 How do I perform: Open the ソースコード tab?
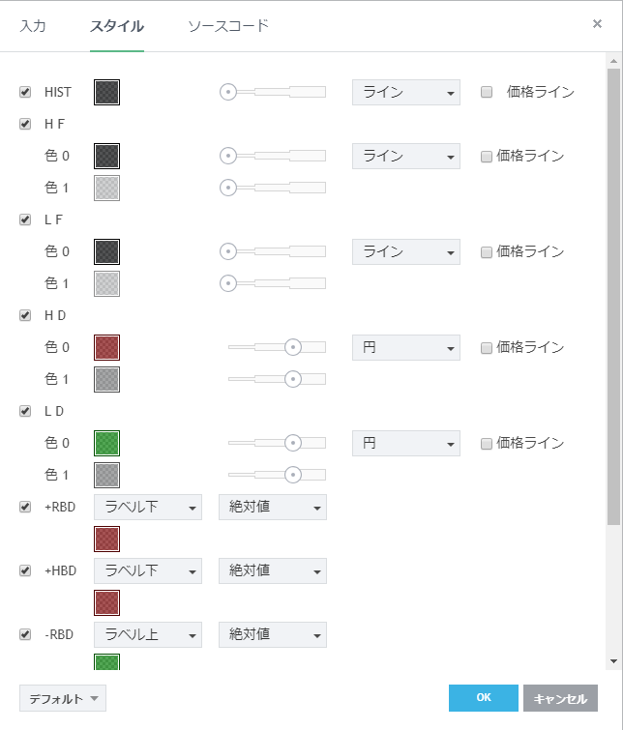[x=228, y=26]
